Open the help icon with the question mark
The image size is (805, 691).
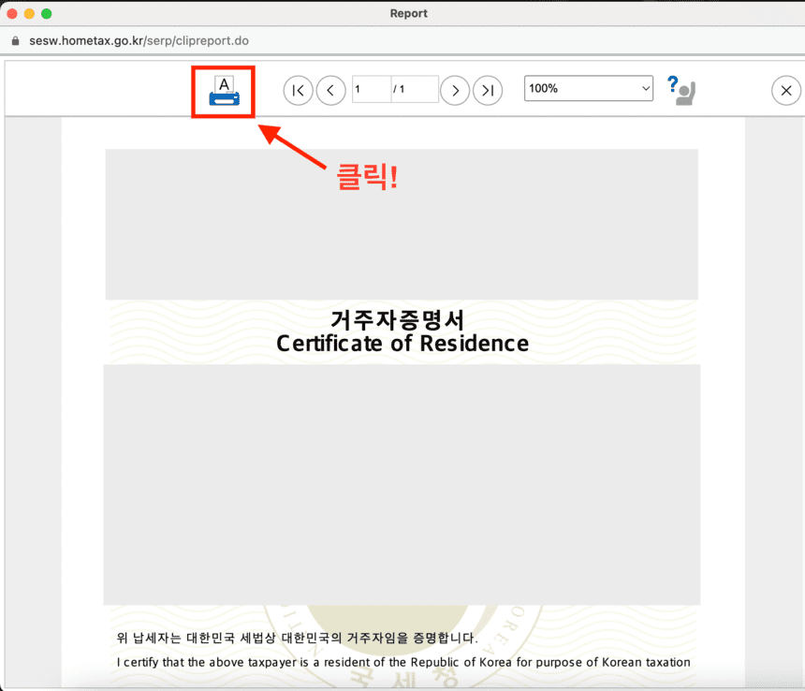coord(681,90)
